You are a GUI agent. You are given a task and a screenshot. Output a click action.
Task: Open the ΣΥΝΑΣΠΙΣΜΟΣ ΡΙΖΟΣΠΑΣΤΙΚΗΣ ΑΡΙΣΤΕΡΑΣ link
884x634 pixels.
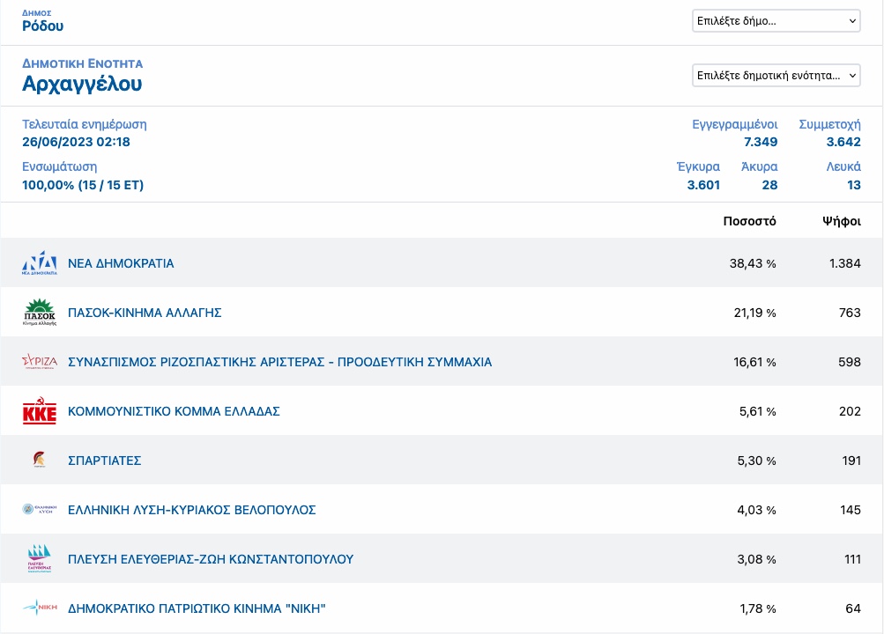[x=279, y=362]
